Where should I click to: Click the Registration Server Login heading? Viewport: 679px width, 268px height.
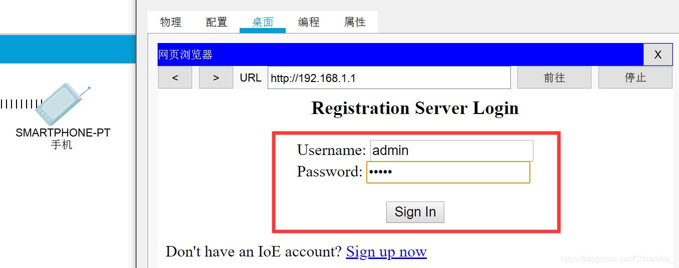(x=415, y=108)
